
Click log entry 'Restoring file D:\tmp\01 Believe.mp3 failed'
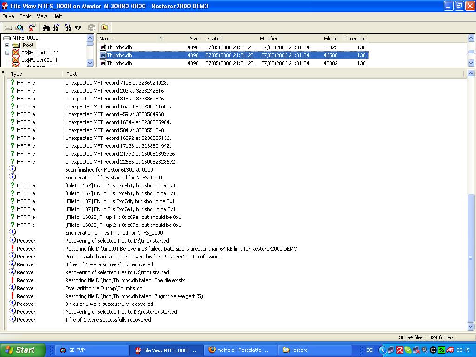182,249
